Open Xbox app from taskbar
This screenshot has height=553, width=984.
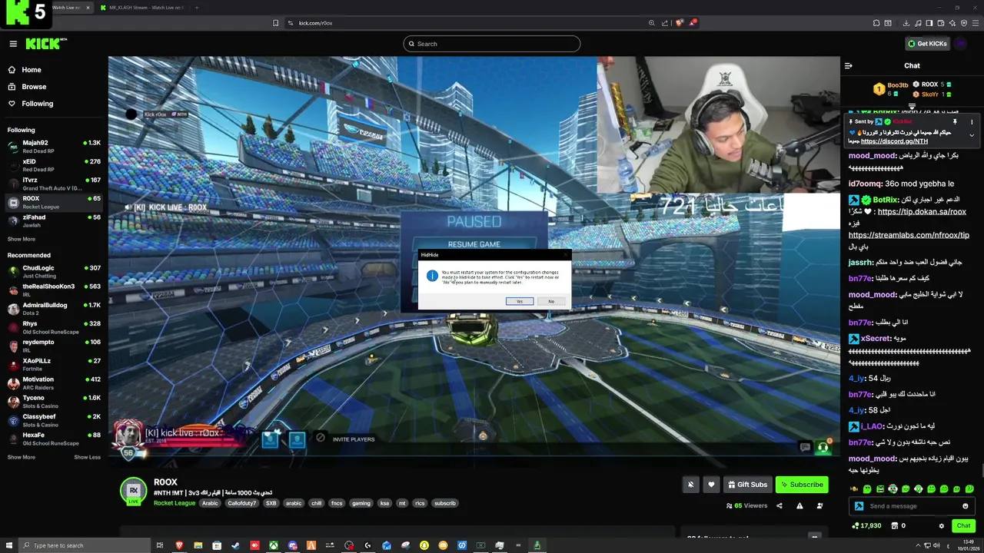click(x=273, y=545)
